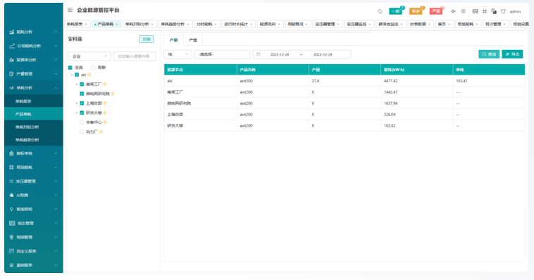Click the 变压器管理 sidebar icon
534x280 pixels.
11,182
